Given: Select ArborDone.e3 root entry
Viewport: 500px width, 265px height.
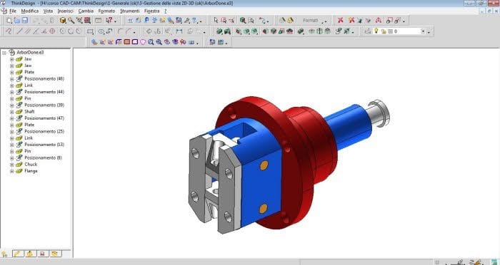Looking at the screenshot, I should tap(30, 52).
